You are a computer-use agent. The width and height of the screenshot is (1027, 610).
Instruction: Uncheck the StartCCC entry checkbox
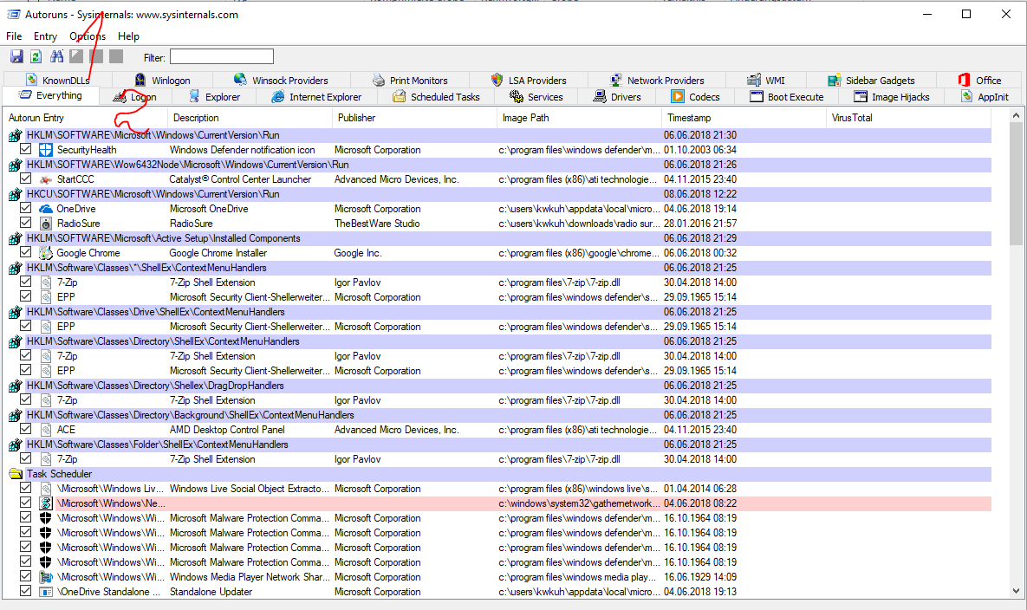pyautogui.click(x=25, y=178)
